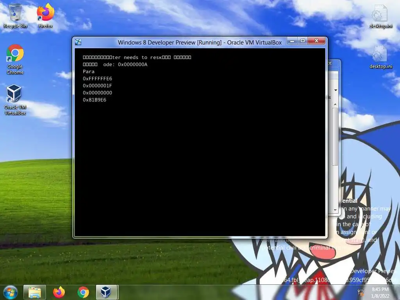
Task: Click the network icon in system tray
Action: (x=361, y=292)
